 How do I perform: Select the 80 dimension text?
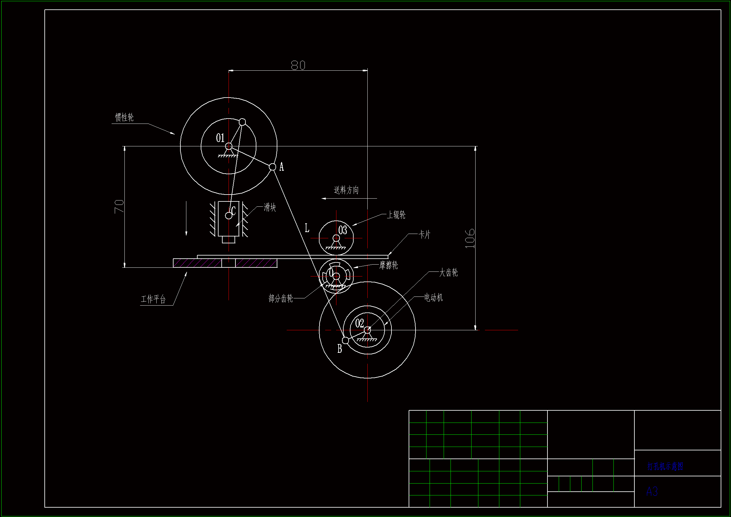[x=298, y=65]
